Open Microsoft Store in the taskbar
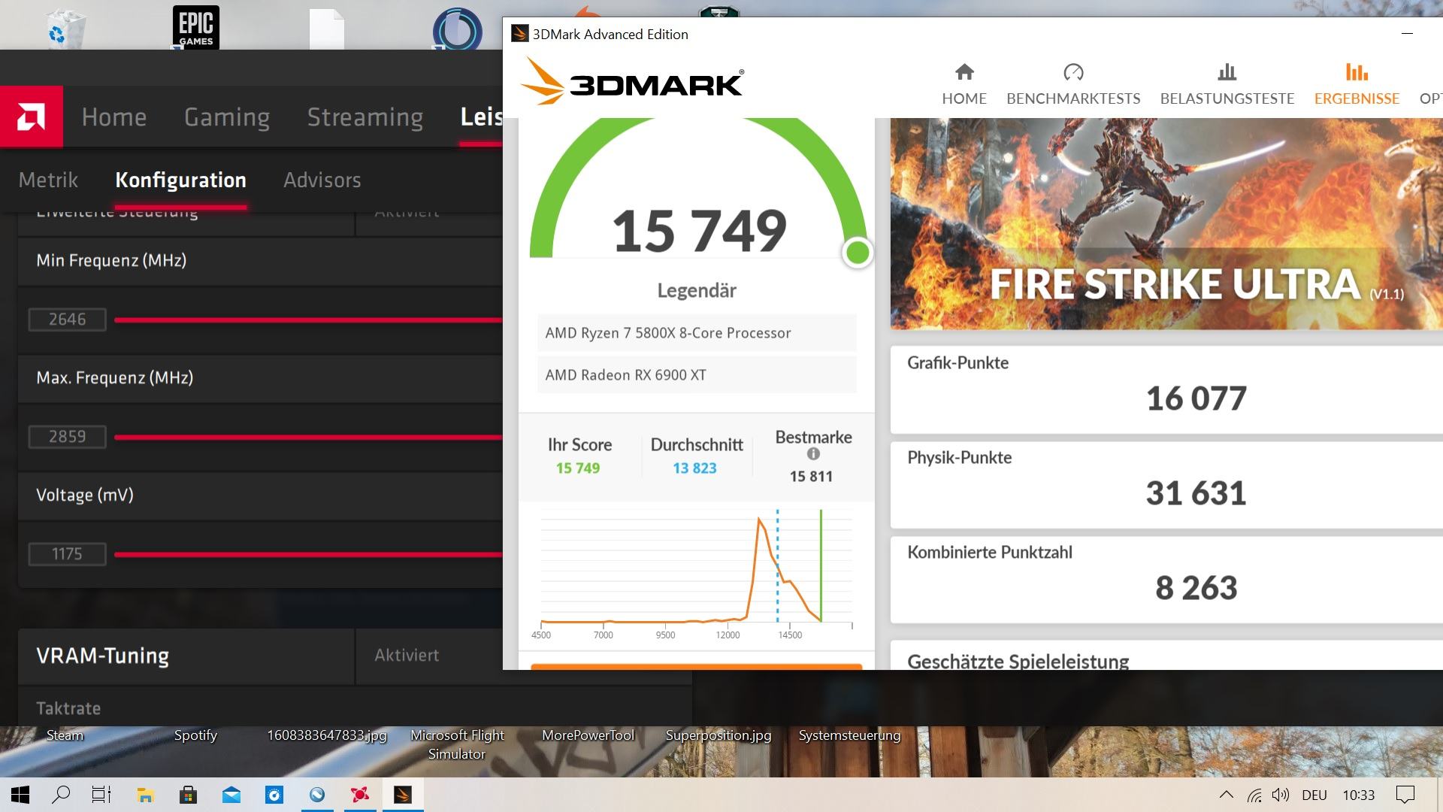This screenshot has height=812, width=1443. click(188, 795)
